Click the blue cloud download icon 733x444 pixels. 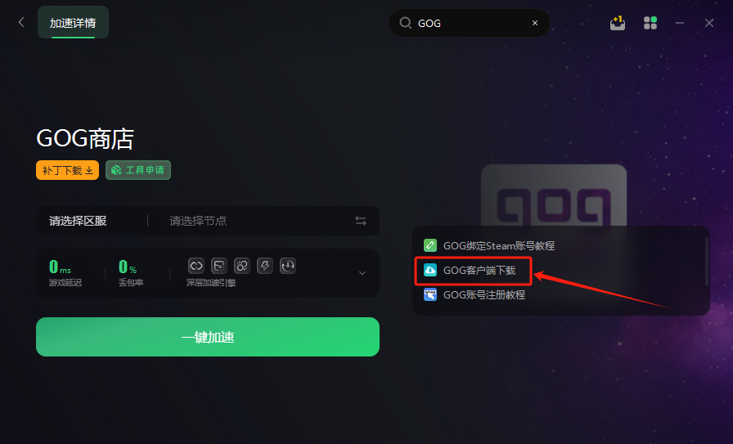point(430,270)
